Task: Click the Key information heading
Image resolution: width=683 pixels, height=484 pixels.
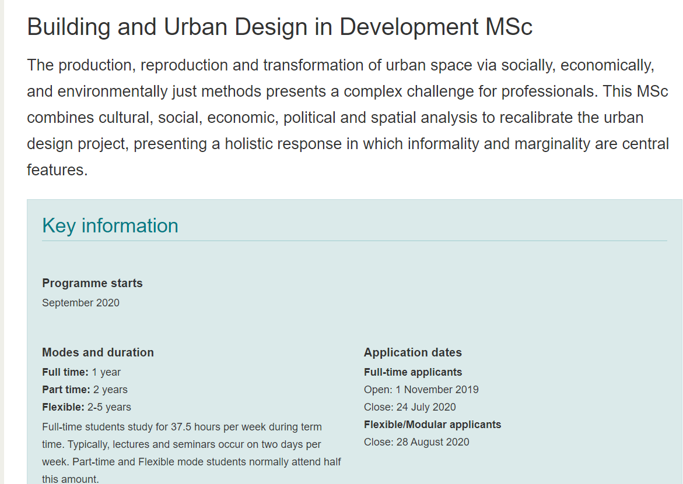Action: [x=110, y=225]
